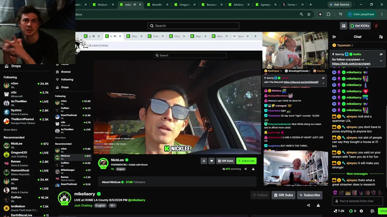This screenshot has width=387, height=217.
Task: Open Oregon420 Just Chatting channel
Action: 26,154
